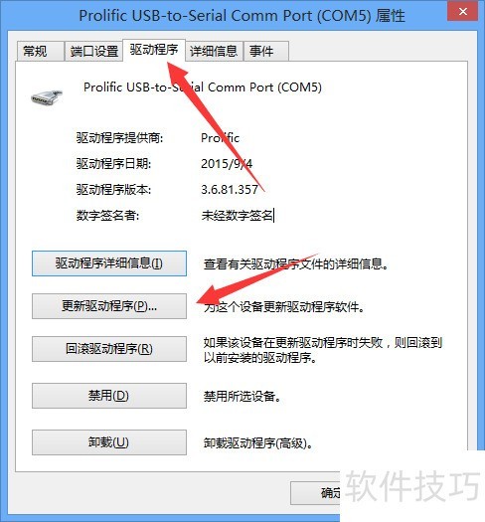Open the 端口设置 tab

pyautogui.click(x=93, y=52)
